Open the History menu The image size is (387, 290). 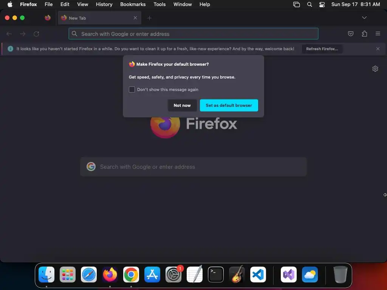[x=104, y=4]
